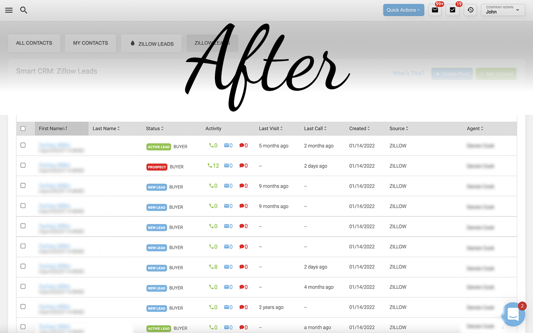Click the phone call count on the first lead

coord(213,145)
